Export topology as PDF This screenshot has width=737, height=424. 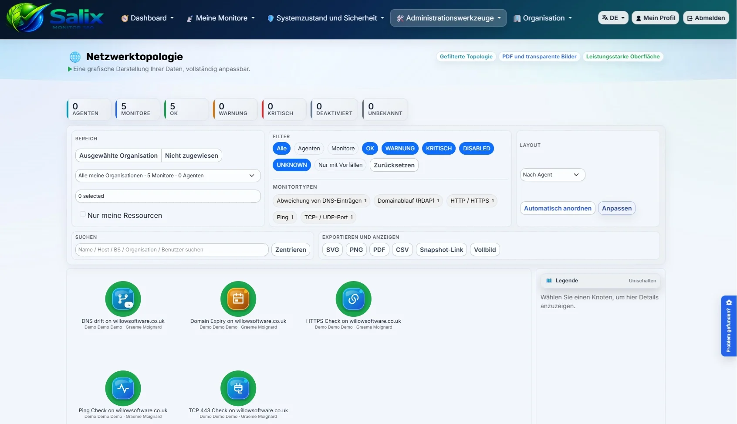pyautogui.click(x=379, y=250)
